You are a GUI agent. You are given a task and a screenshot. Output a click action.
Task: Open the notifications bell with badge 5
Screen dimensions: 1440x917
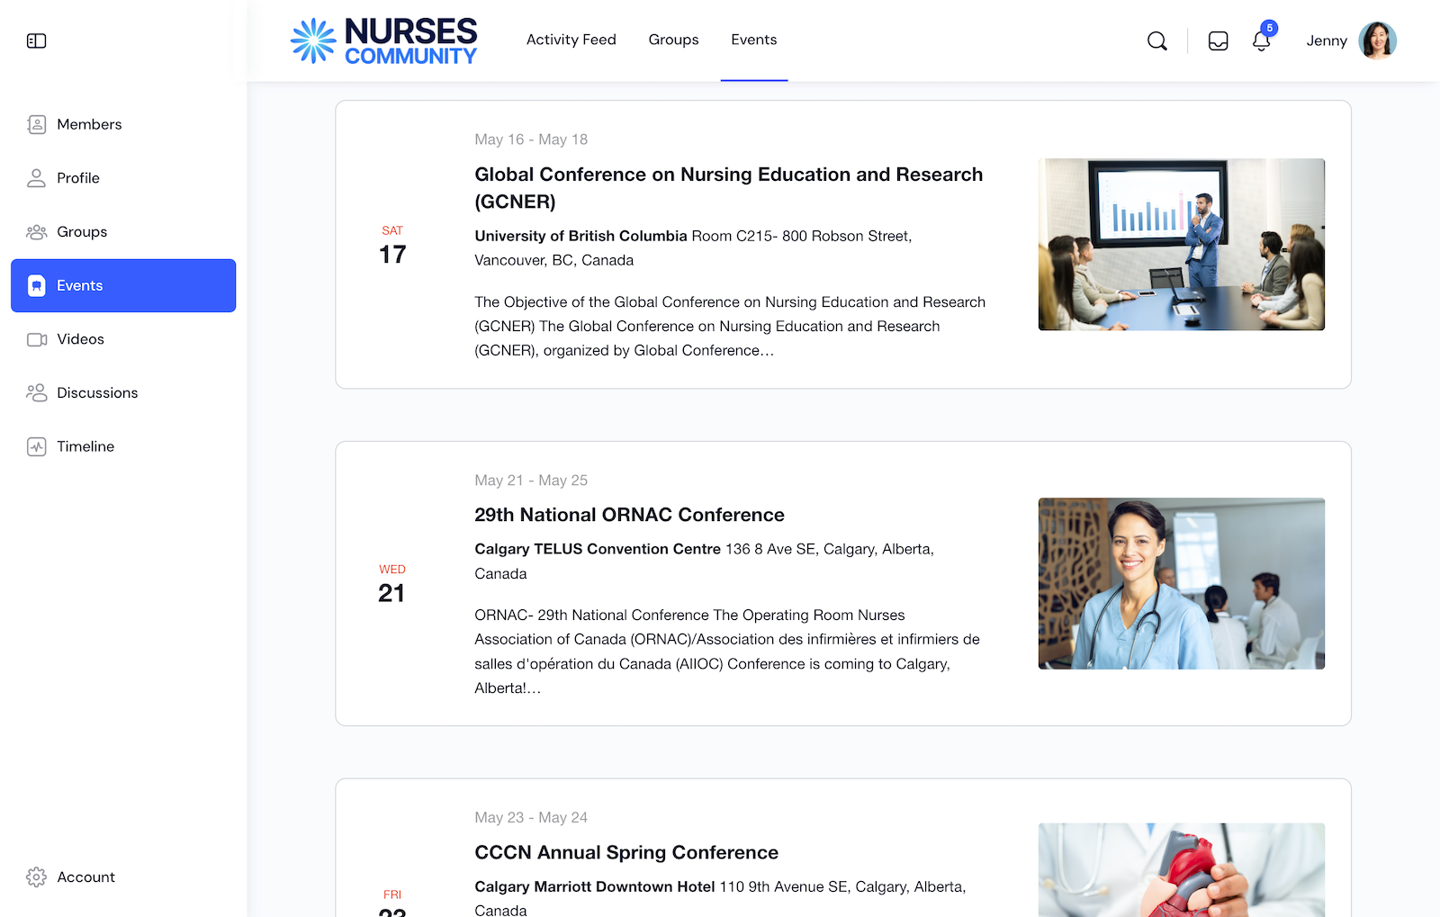[x=1261, y=40]
